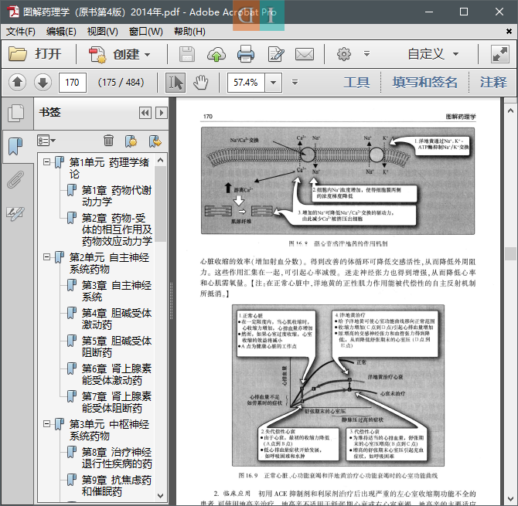518x506 pixels.
Task: Collapse the bookmarks panel with double arrow
Action: tap(145, 113)
